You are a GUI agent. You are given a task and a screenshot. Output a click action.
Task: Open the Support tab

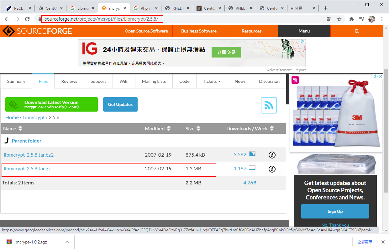coord(98,81)
